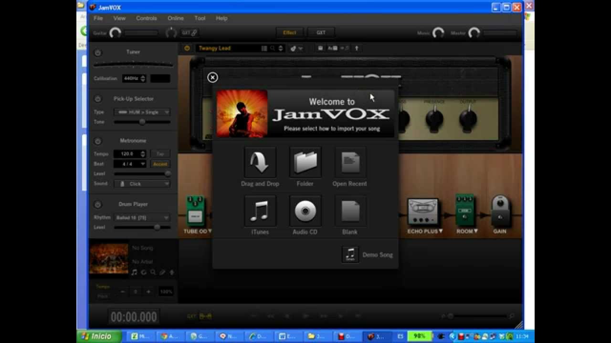Open the Beat 4/4 dropdown

tap(130, 164)
